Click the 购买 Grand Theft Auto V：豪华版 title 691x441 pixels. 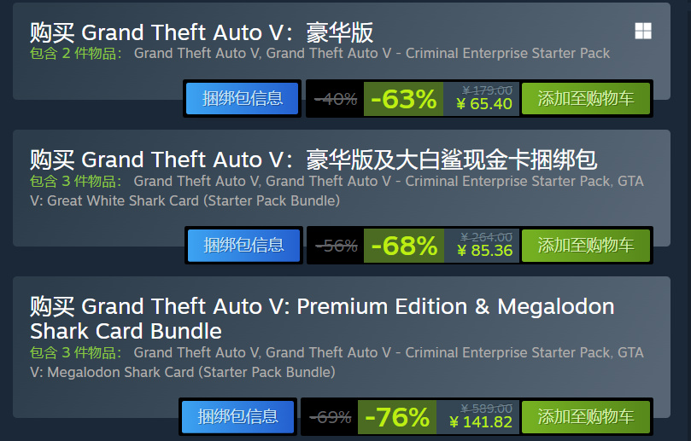click(202, 32)
